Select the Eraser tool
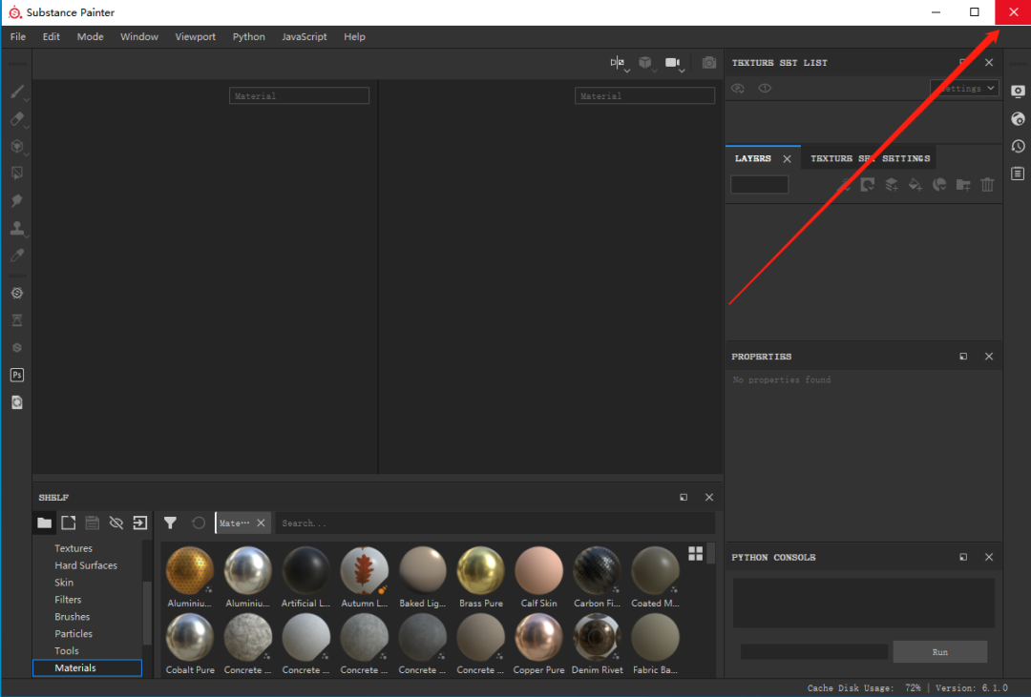 (17, 119)
